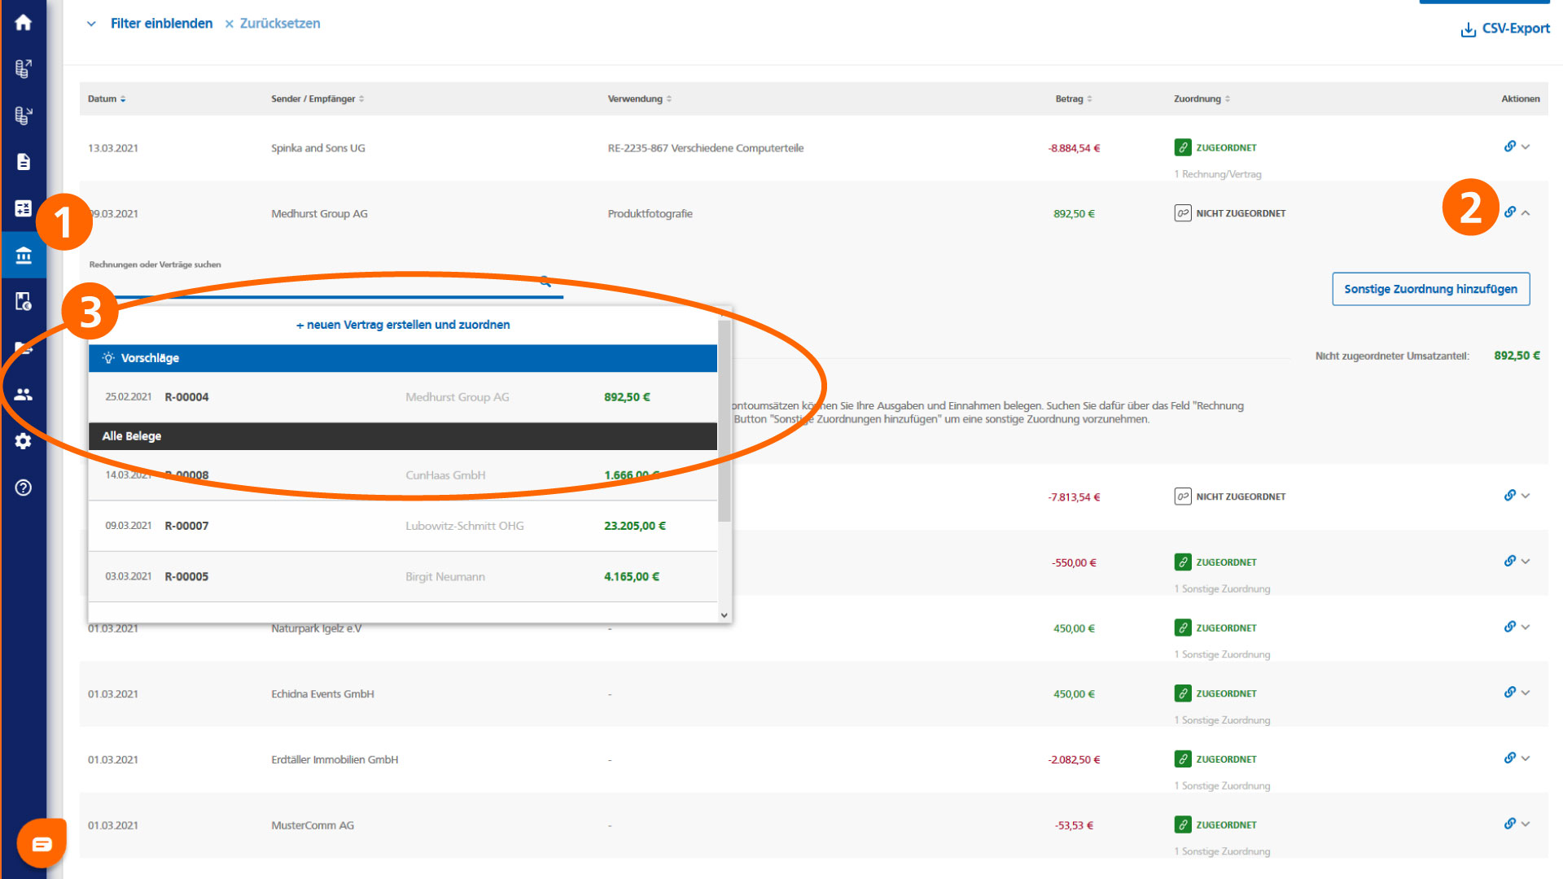
Task: Select suggested invoice R-00004
Action: tap(402, 397)
